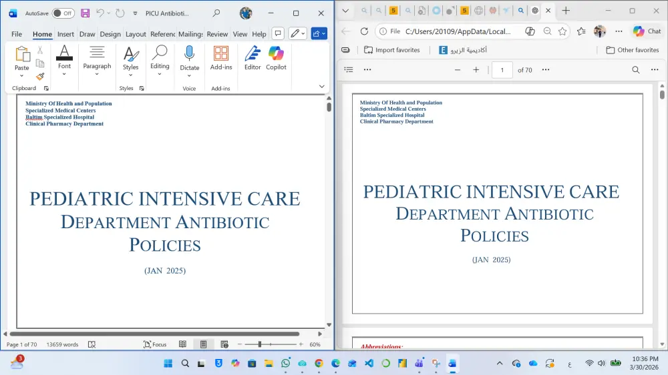The image size is (668, 375).
Task: Click the Word zoom slider handle
Action: 260,344
